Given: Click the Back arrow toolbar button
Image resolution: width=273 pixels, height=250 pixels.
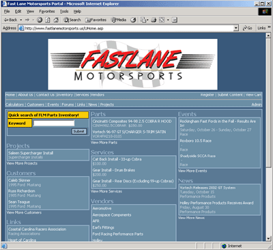Looking at the screenshot, I should [10, 20].
